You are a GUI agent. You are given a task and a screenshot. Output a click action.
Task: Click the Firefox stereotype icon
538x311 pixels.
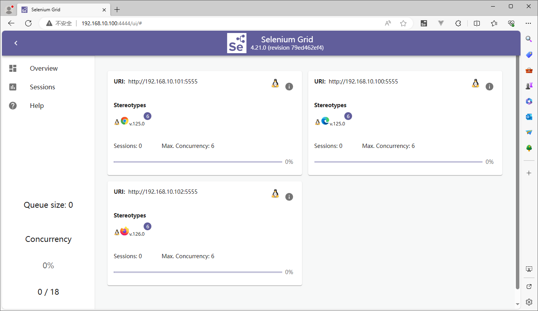pos(125,231)
